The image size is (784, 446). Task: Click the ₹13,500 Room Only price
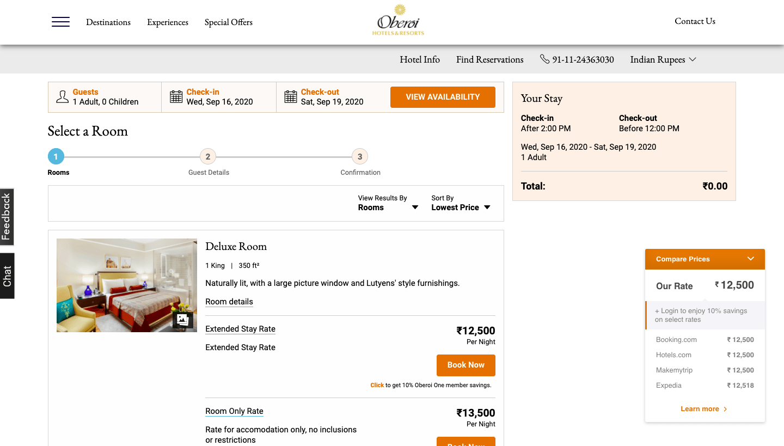476,413
